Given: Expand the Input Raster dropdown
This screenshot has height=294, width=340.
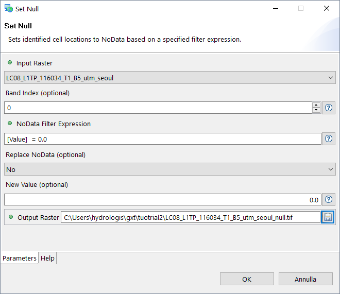Looking at the screenshot, I should pos(330,78).
